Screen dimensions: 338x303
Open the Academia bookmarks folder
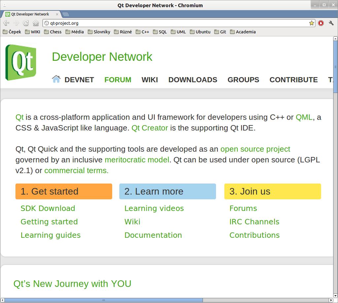click(243, 32)
